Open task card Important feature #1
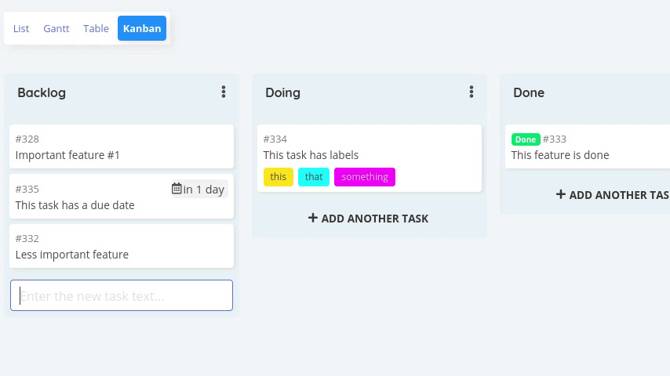 click(x=122, y=146)
